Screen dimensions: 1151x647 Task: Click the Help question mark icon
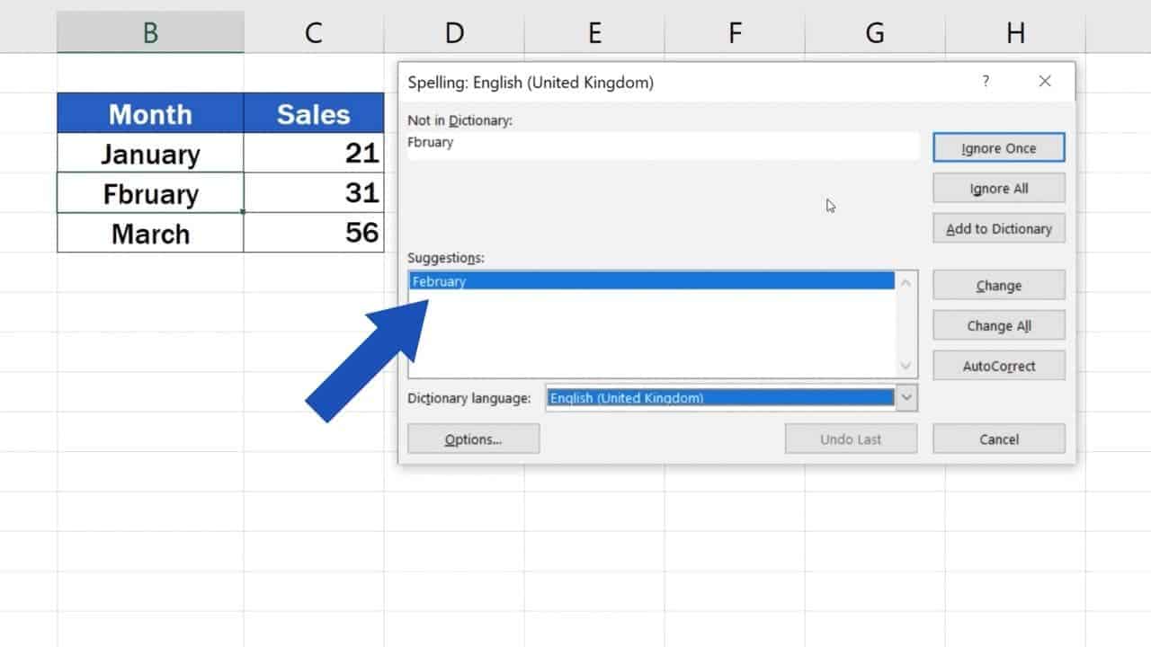pos(986,81)
